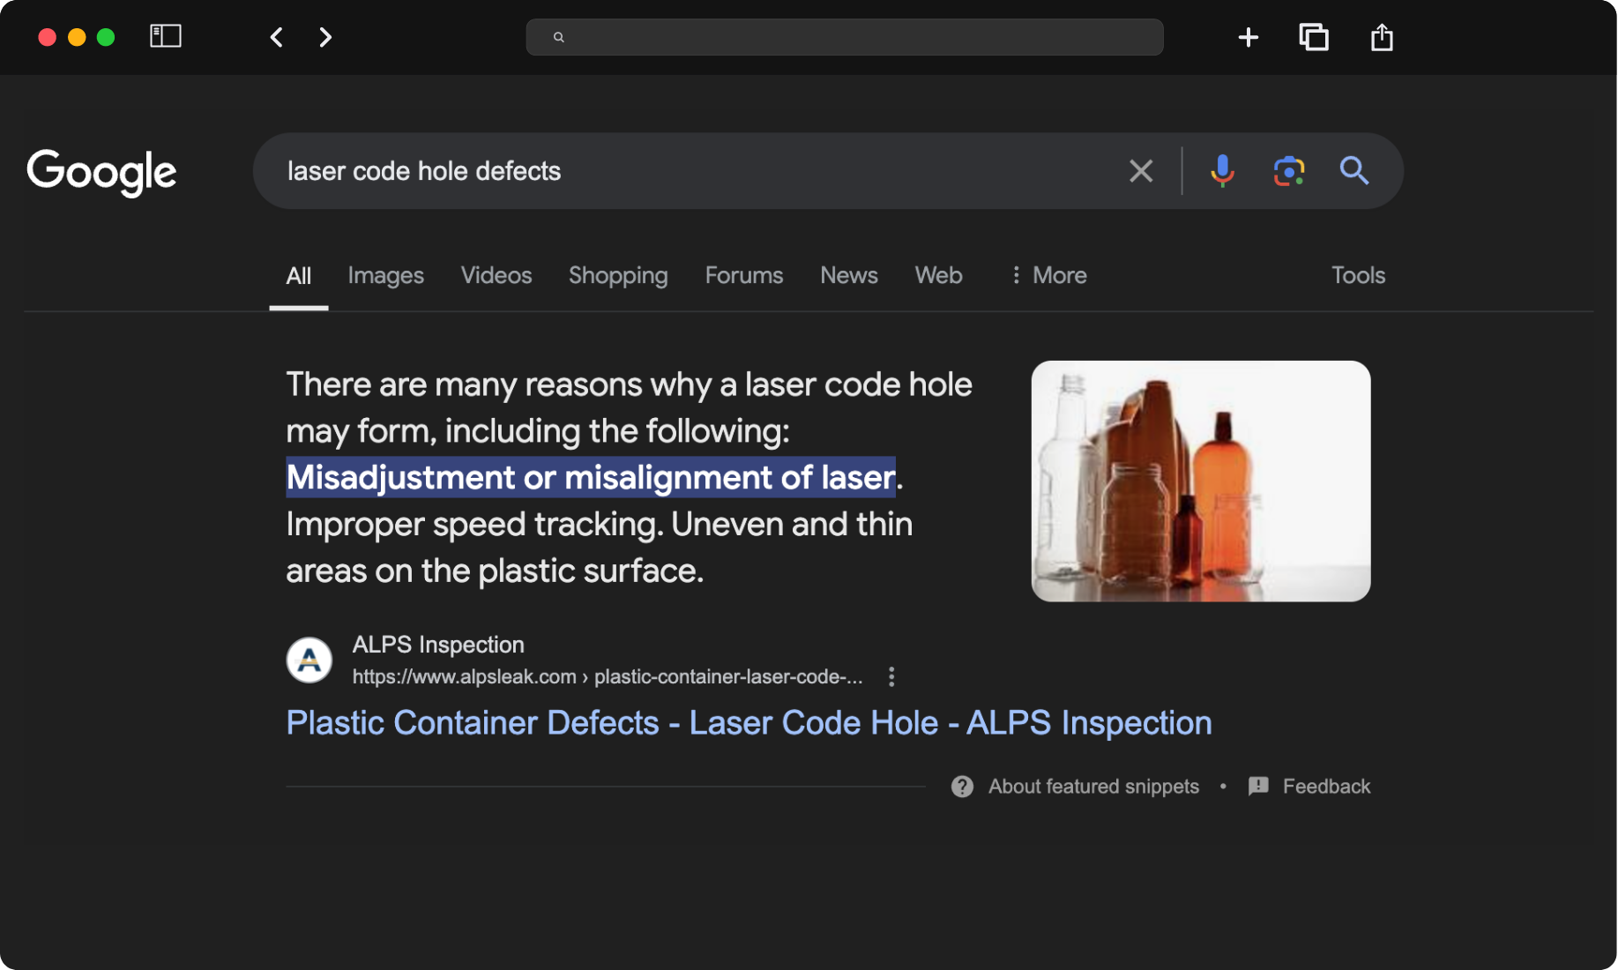The image size is (1618, 970).
Task: Open Plastic Container Defects - Laser Code Hole link
Action: tap(749, 723)
